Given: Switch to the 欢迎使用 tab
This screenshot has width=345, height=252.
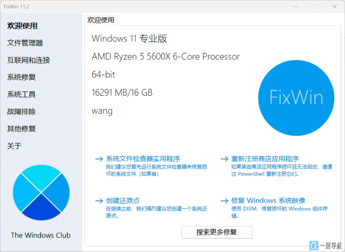Looking at the screenshot, I should click(x=101, y=20).
